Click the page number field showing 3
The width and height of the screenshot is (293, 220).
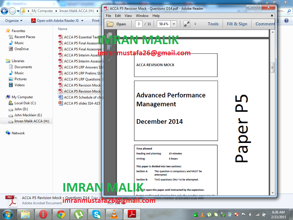139,24
